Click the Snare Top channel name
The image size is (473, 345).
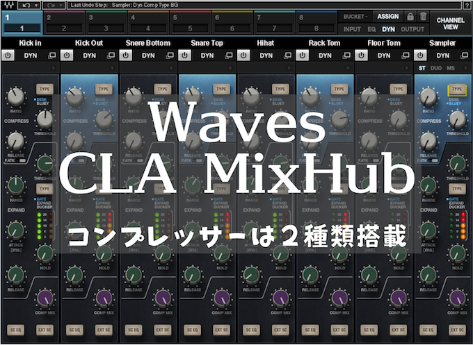coord(207,43)
